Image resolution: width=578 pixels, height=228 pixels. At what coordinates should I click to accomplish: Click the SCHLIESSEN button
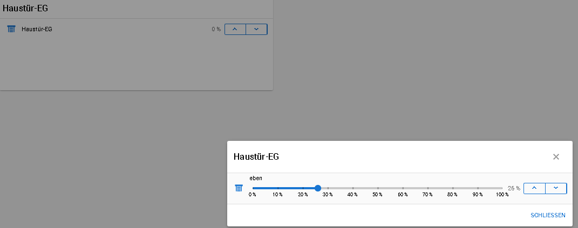[548, 215]
